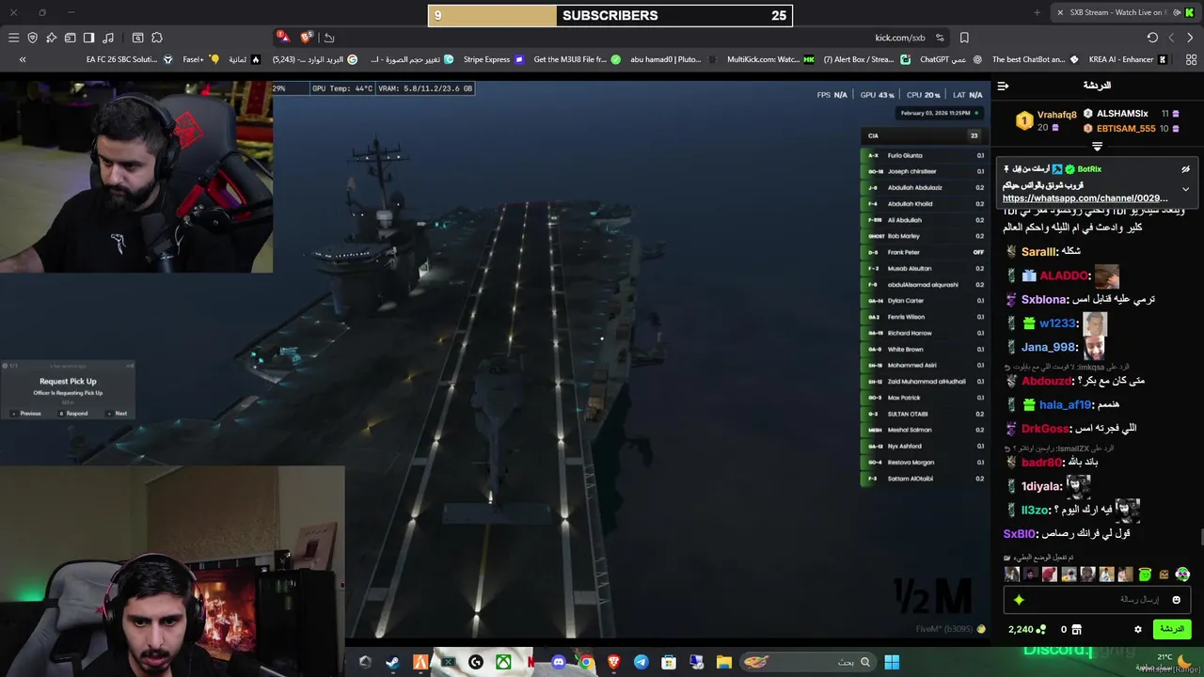Open the Kick channel points shop icon

point(1077,629)
